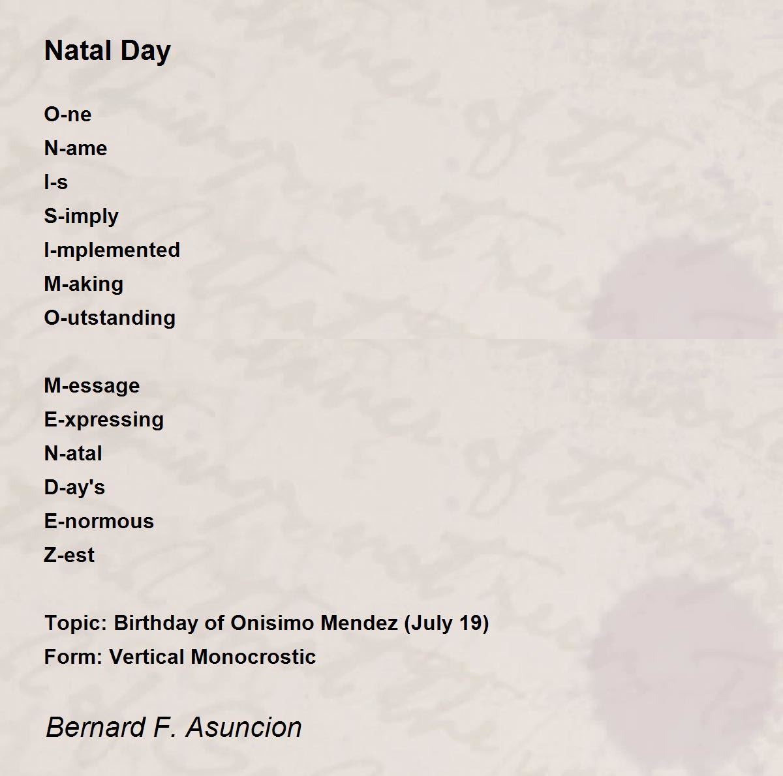
Task: Click the word M-essage
Action: coord(92,385)
